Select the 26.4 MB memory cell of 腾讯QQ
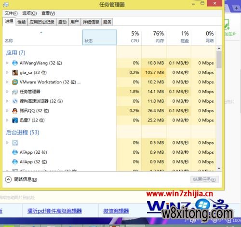 [154, 111]
